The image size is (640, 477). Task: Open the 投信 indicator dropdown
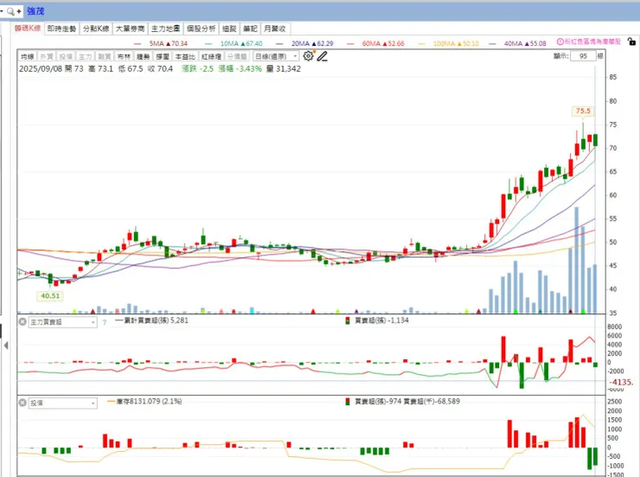click(x=63, y=403)
